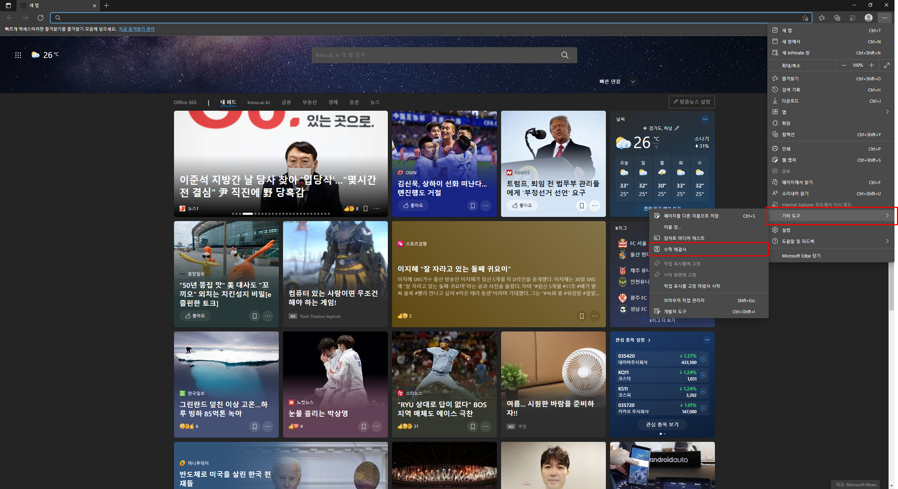898x489 pixels.
Task: Open the Favorites toolbar icon
Action: click(821, 18)
